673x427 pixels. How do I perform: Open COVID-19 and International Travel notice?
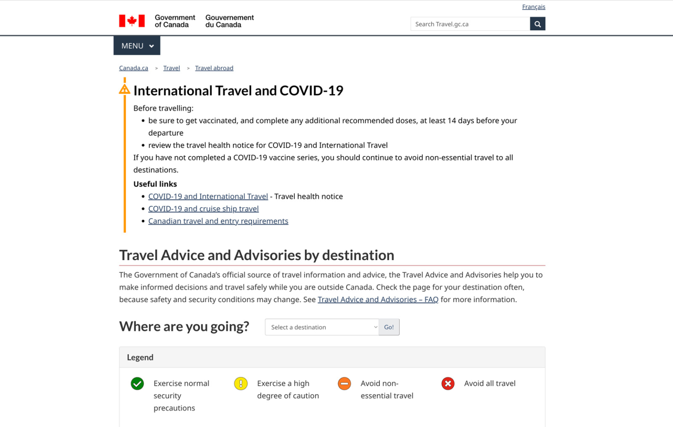point(208,196)
